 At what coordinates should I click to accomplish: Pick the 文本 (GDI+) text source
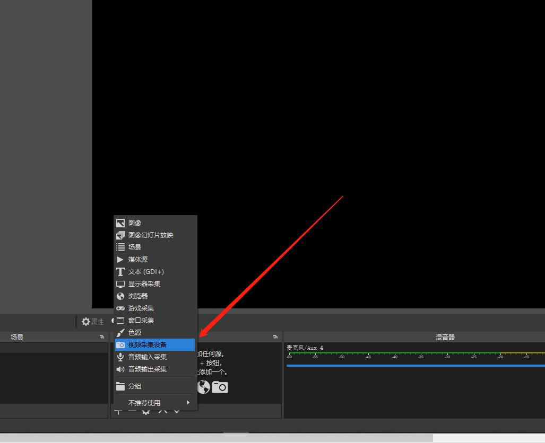tap(145, 272)
